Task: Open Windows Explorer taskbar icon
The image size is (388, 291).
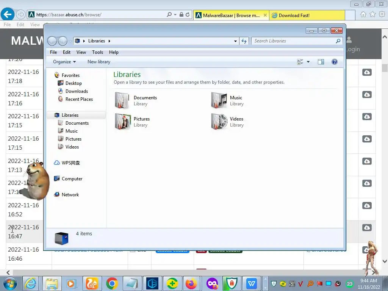Action: tap(52, 283)
